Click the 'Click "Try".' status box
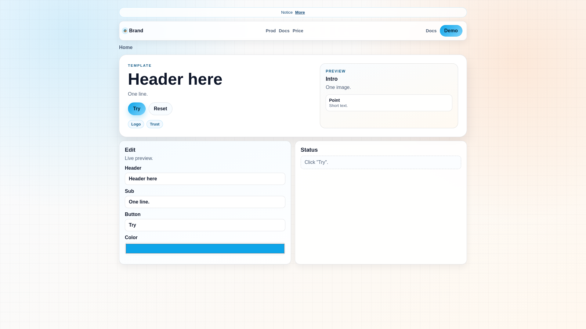Viewport: 586px width, 329px height. pyautogui.click(x=381, y=162)
